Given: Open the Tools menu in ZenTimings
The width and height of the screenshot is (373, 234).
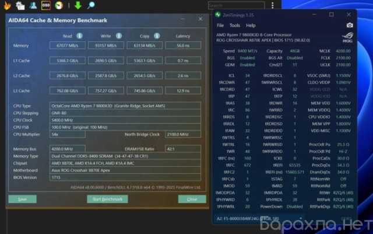Looking at the screenshot, I should tap(235, 26).
